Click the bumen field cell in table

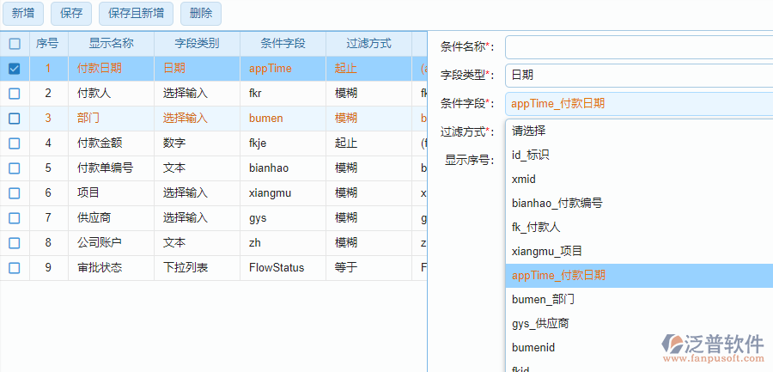pyautogui.click(x=283, y=119)
